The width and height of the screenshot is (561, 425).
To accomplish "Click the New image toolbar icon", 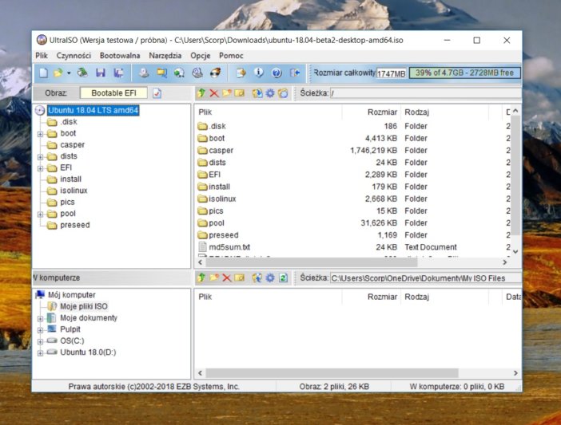I will pos(43,73).
